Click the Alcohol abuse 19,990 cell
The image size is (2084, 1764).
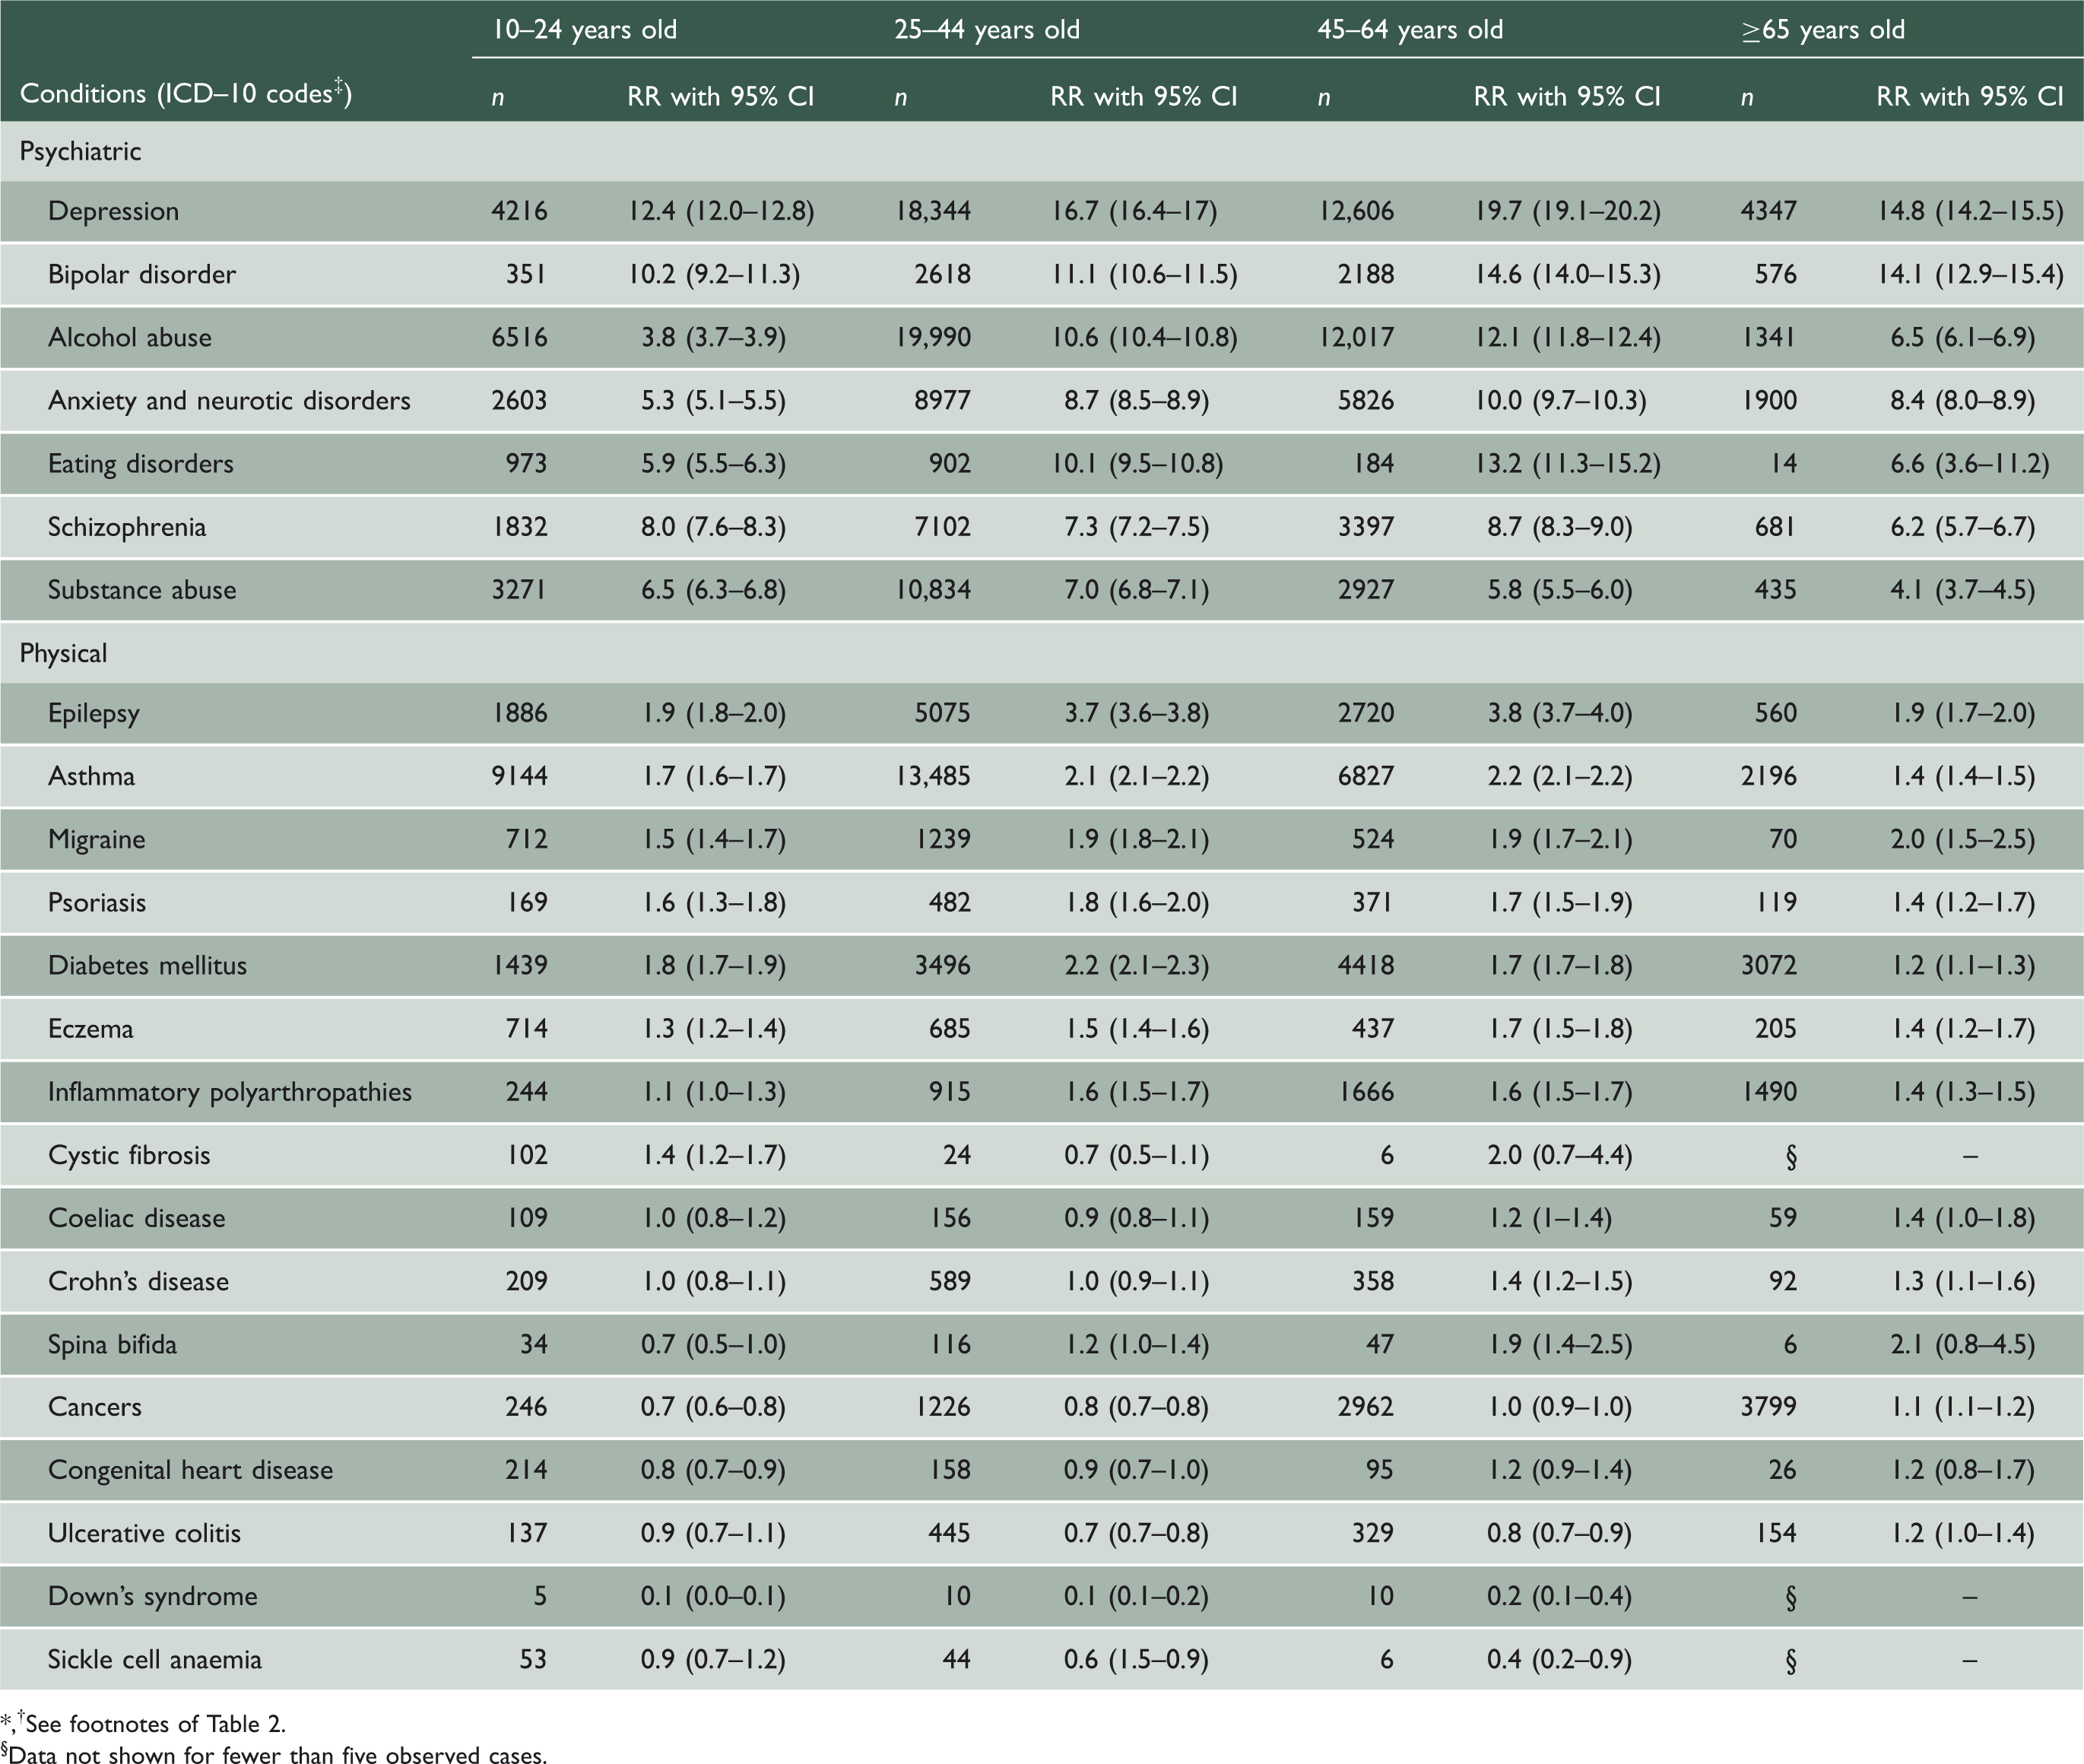pyautogui.click(x=933, y=338)
